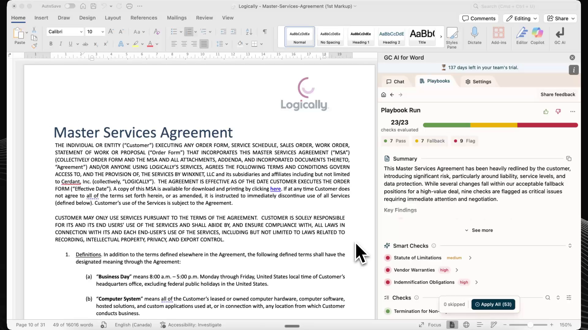This screenshot has width=588, height=330.
Task: Copy the summary using the copy icon
Action: click(x=569, y=159)
